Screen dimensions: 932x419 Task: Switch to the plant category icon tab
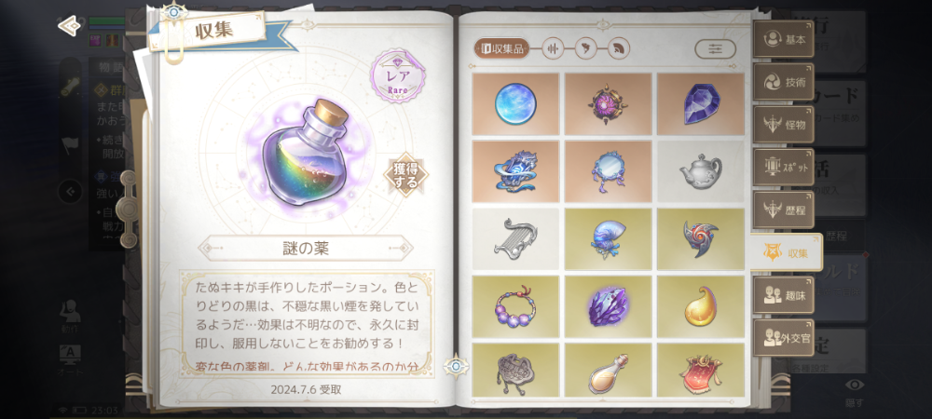[x=585, y=48]
